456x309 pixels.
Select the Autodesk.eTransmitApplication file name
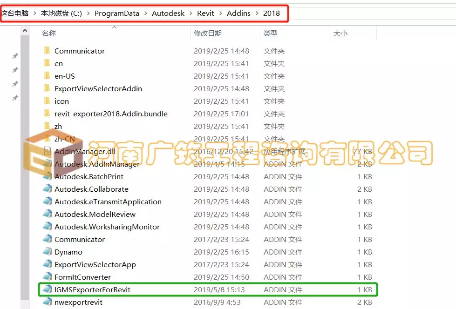click(108, 202)
